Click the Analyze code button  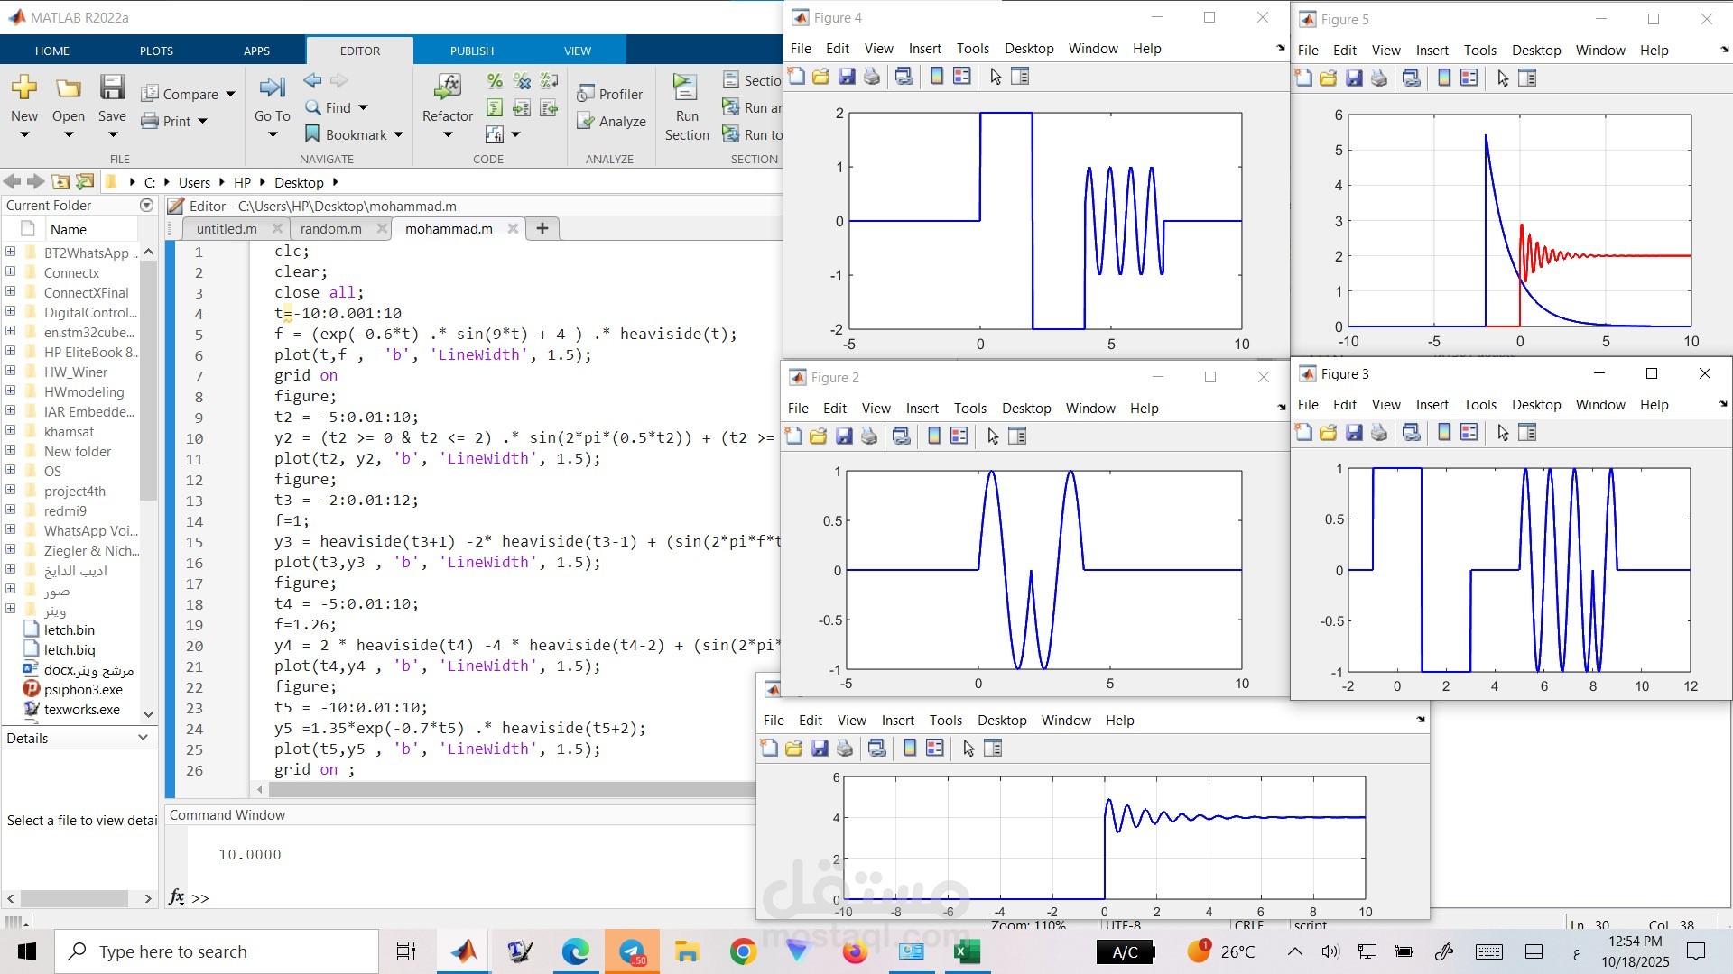pos(612,121)
